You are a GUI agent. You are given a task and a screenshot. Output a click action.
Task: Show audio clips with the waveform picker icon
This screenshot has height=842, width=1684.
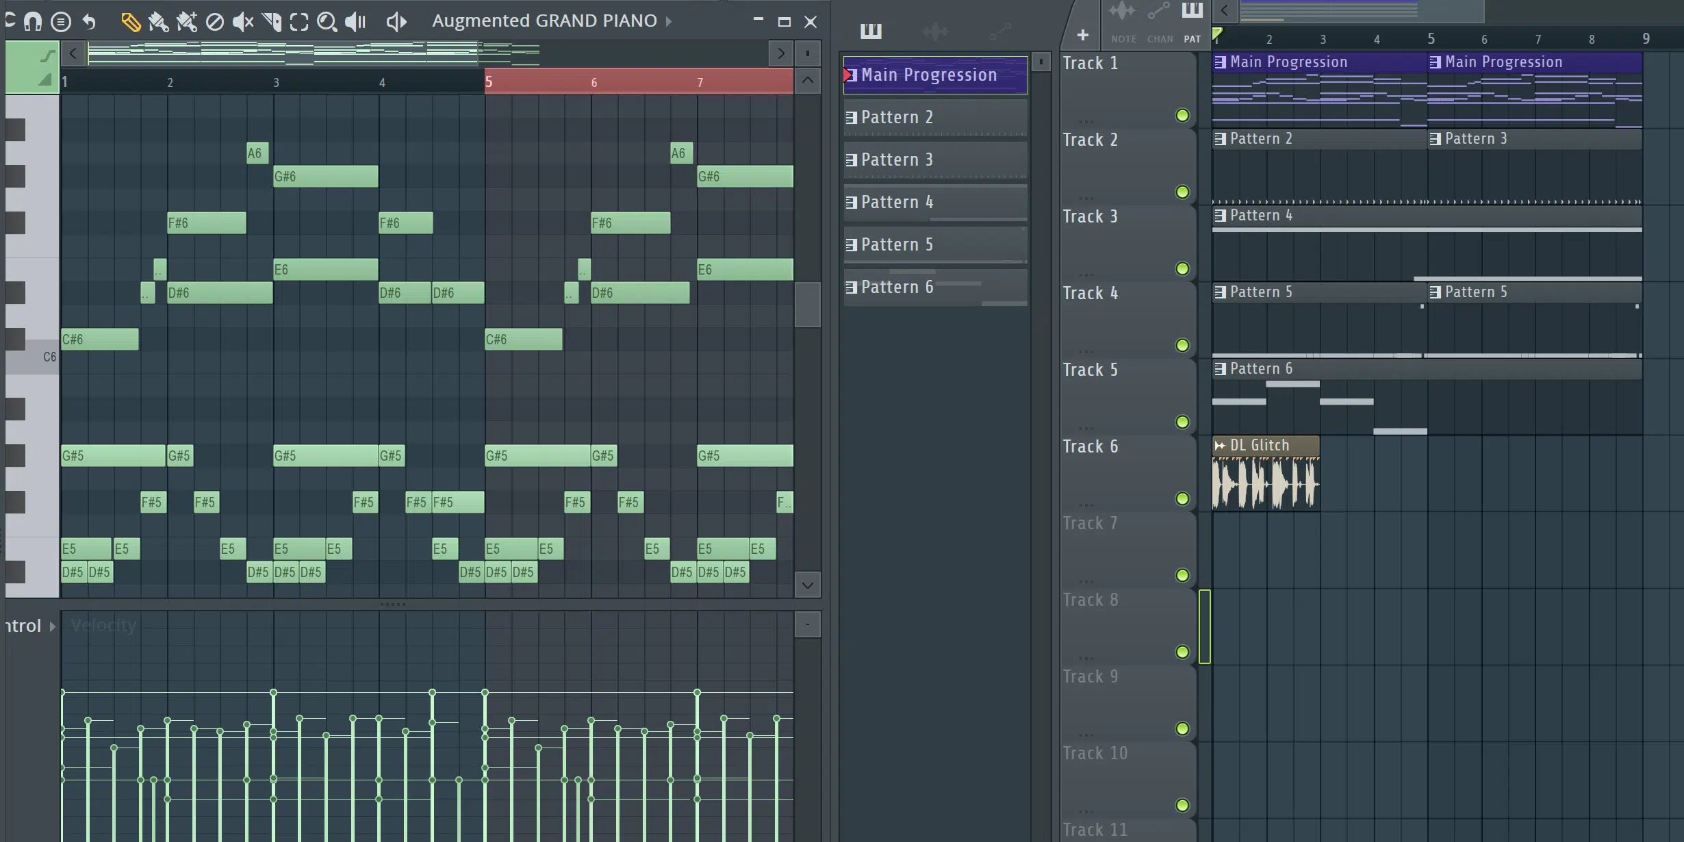click(x=935, y=31)
